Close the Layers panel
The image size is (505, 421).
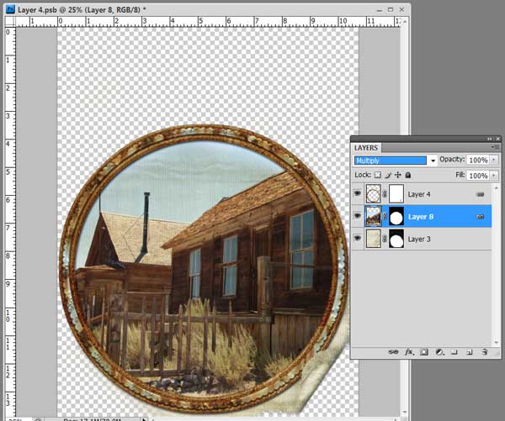(497, 139)
